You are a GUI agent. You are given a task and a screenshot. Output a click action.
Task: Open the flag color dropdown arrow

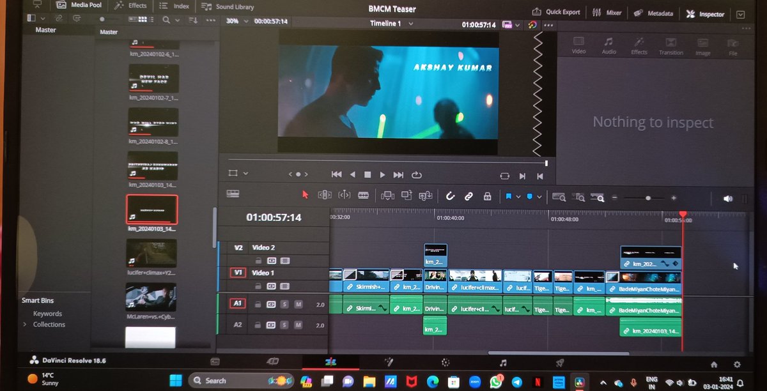518,197
